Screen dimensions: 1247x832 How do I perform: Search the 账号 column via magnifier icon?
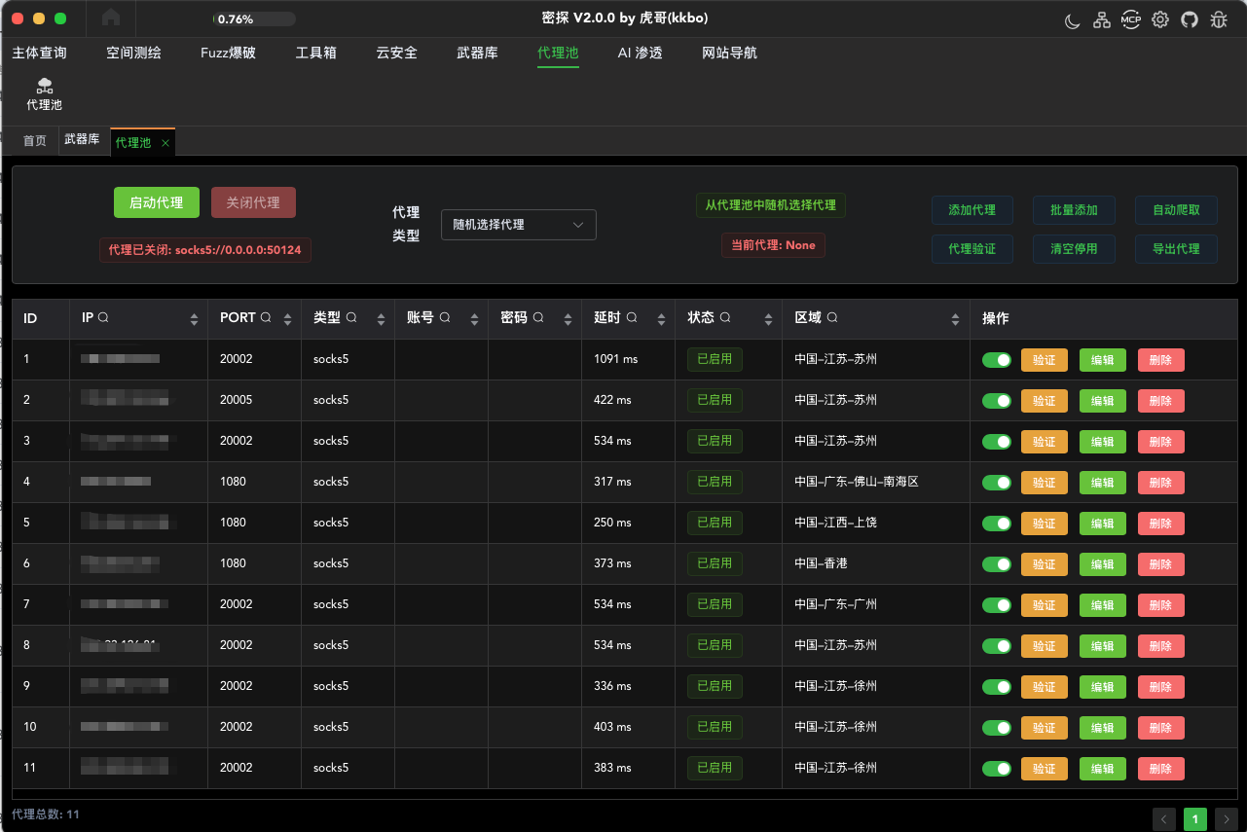pos(445,318)
